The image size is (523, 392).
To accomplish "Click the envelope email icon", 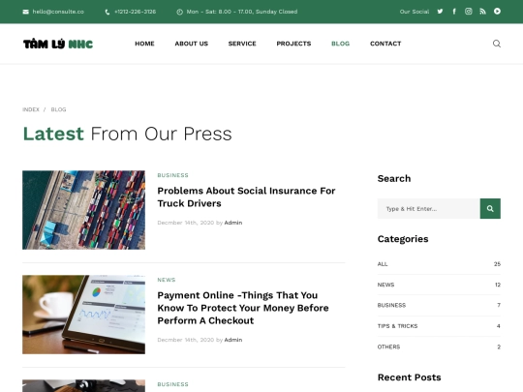I will (26, 12).
